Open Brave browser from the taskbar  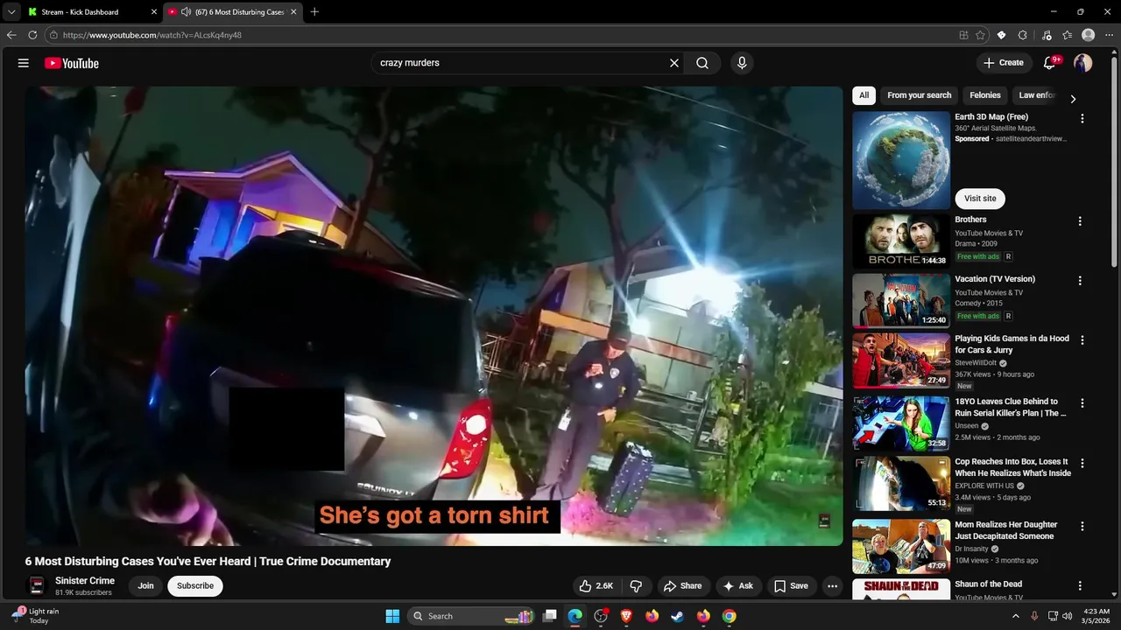626,616
